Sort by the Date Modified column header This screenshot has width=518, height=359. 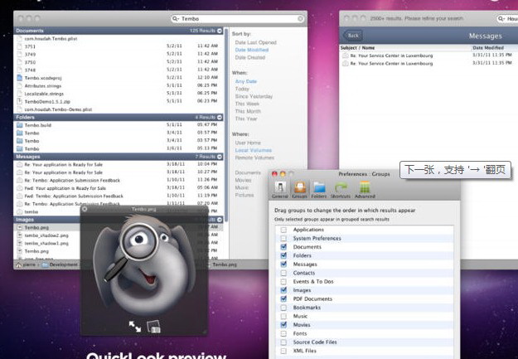click(x=489, y=48)
